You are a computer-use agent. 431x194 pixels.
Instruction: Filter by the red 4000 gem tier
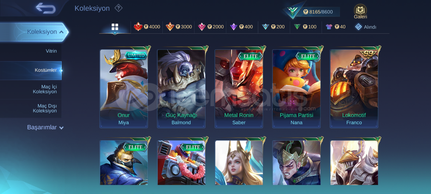(147, 27)
